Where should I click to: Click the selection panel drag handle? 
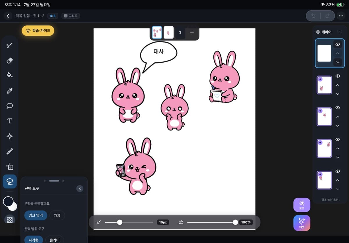[54, 181]
